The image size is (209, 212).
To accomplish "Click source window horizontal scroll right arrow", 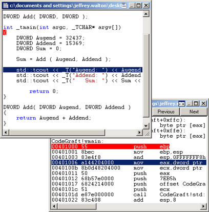I will point(139,133).
